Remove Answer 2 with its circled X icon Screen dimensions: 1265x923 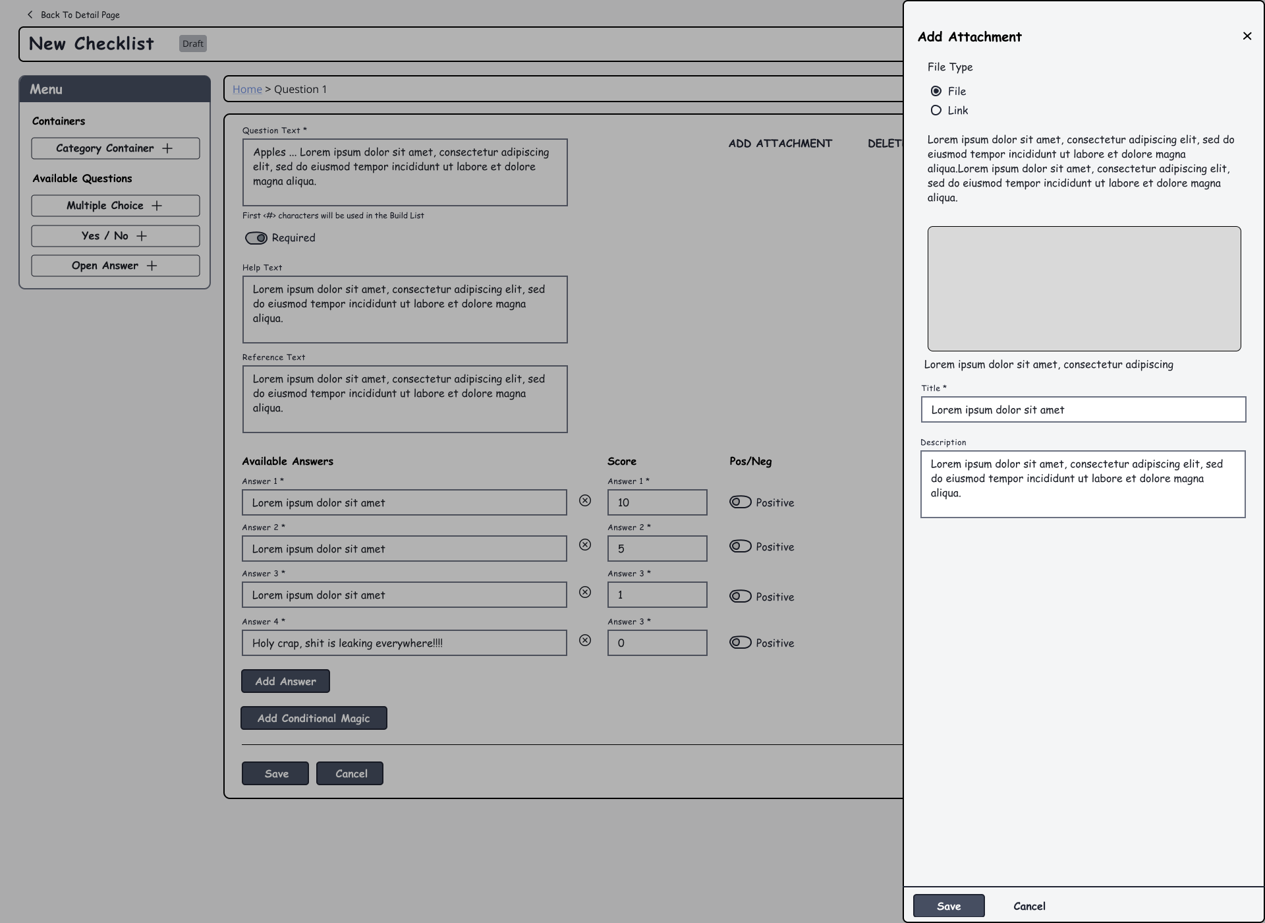[x=585, y=545]
